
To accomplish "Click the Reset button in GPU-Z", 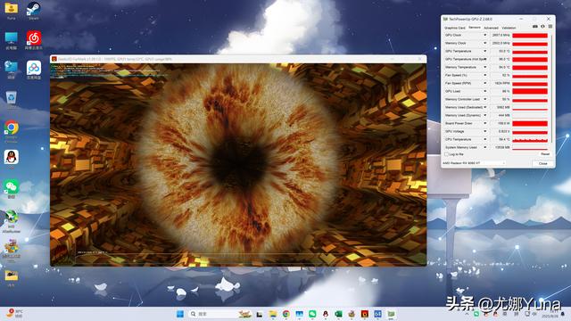I will click(x=545, y=154).
